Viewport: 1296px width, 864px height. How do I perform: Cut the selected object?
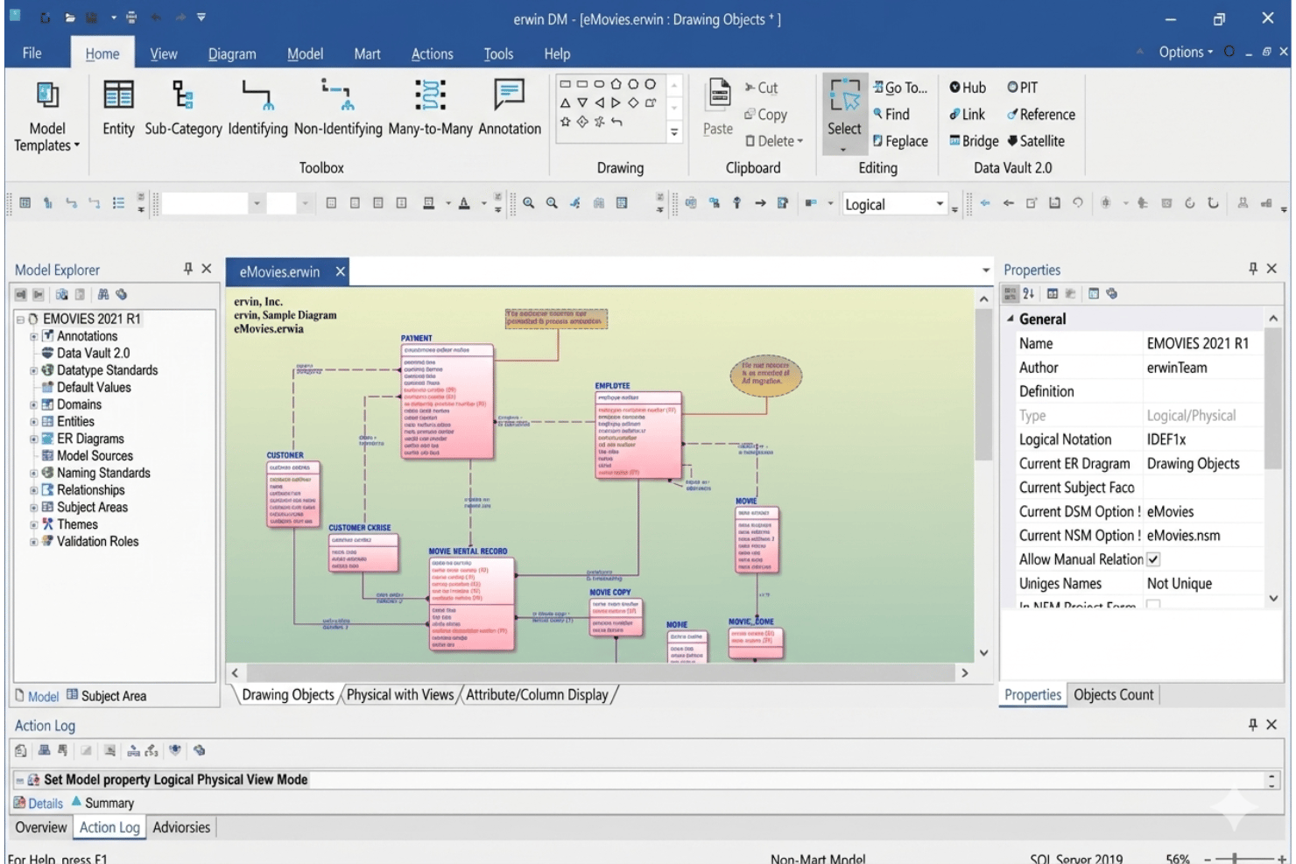click(761, 88)
